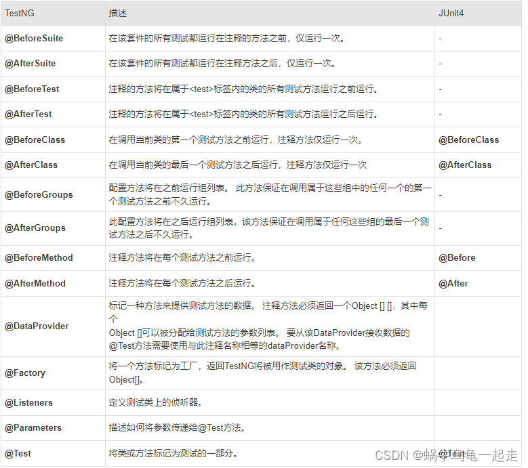Click the @Test annotation in TestNG column

(18, 454)
